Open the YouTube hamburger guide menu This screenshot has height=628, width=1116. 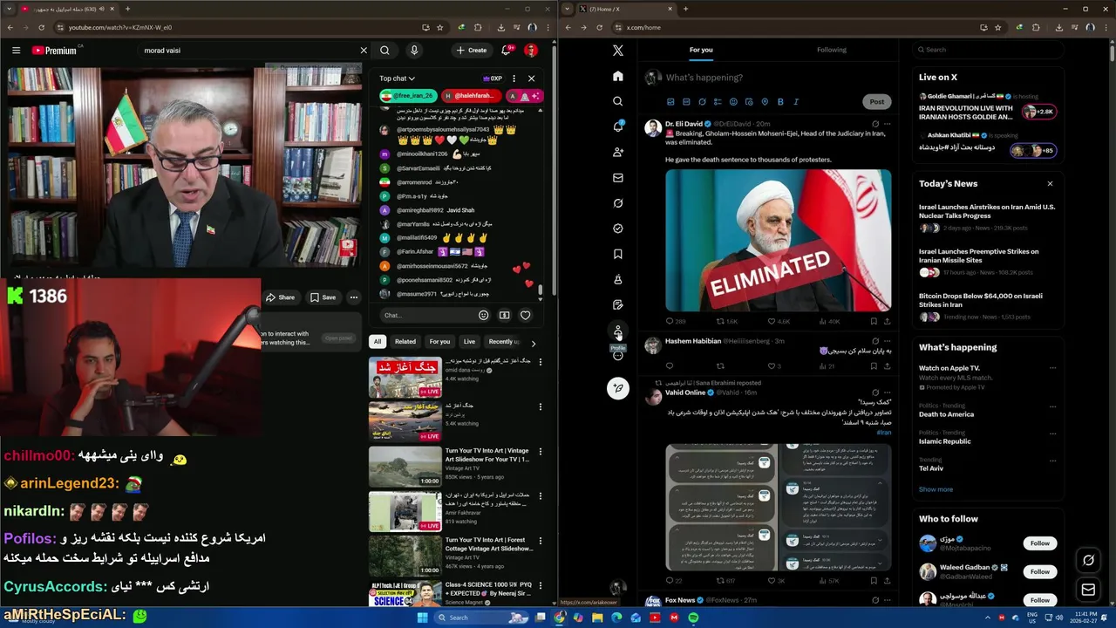16,51
